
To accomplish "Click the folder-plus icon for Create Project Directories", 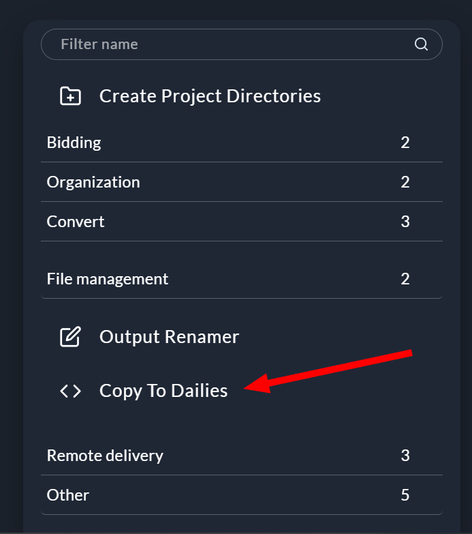I will click(x=70, y=96).
